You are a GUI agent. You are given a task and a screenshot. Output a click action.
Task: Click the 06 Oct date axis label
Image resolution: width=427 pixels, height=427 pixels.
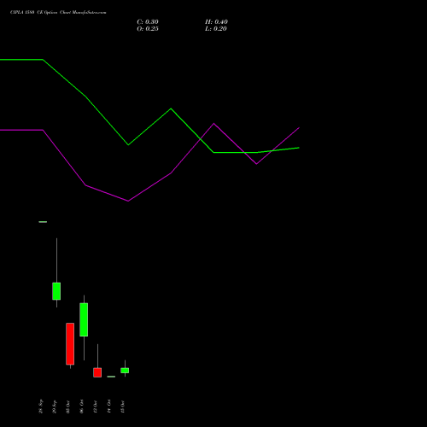point(82,407)
